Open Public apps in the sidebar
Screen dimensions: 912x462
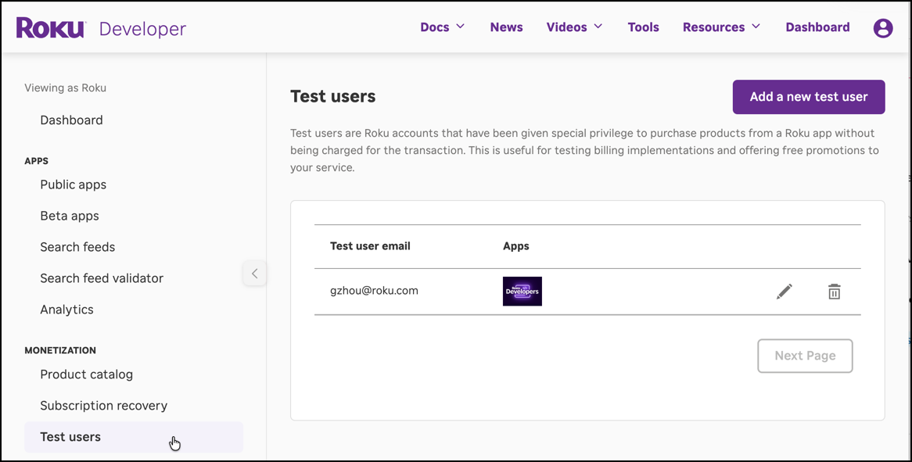click(x=74, y=184)
